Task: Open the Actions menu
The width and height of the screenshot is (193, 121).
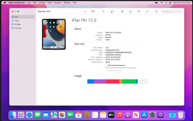Action: [42, 2]
